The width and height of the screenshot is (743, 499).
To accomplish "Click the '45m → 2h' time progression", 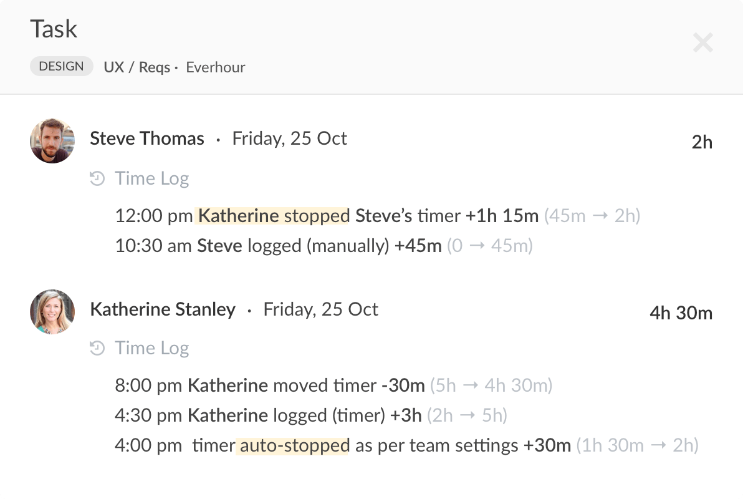I will [593, 215].
